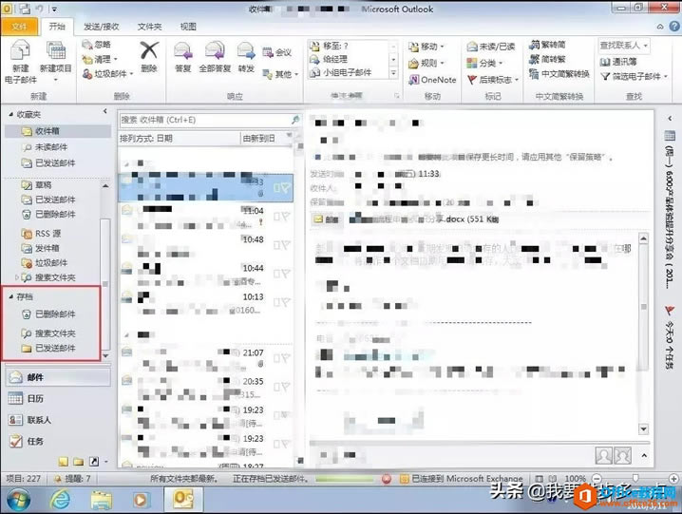This screenshot has width=682, height=514.
Task: Collapse the Archive folder group
Action: pos(10,296)
